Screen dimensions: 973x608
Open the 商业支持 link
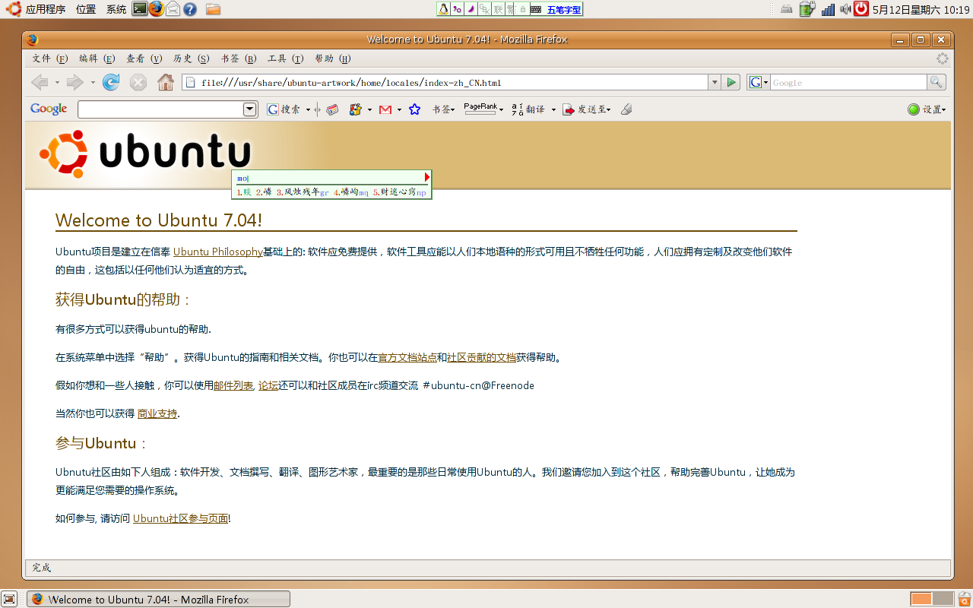coord(157,413)
